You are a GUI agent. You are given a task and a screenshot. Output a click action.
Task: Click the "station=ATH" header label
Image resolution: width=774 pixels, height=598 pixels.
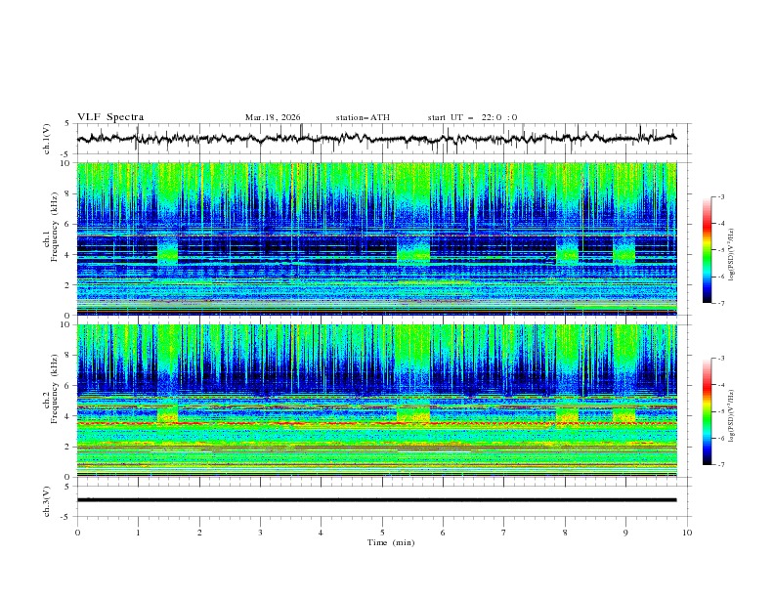click(x=363, y=117)
